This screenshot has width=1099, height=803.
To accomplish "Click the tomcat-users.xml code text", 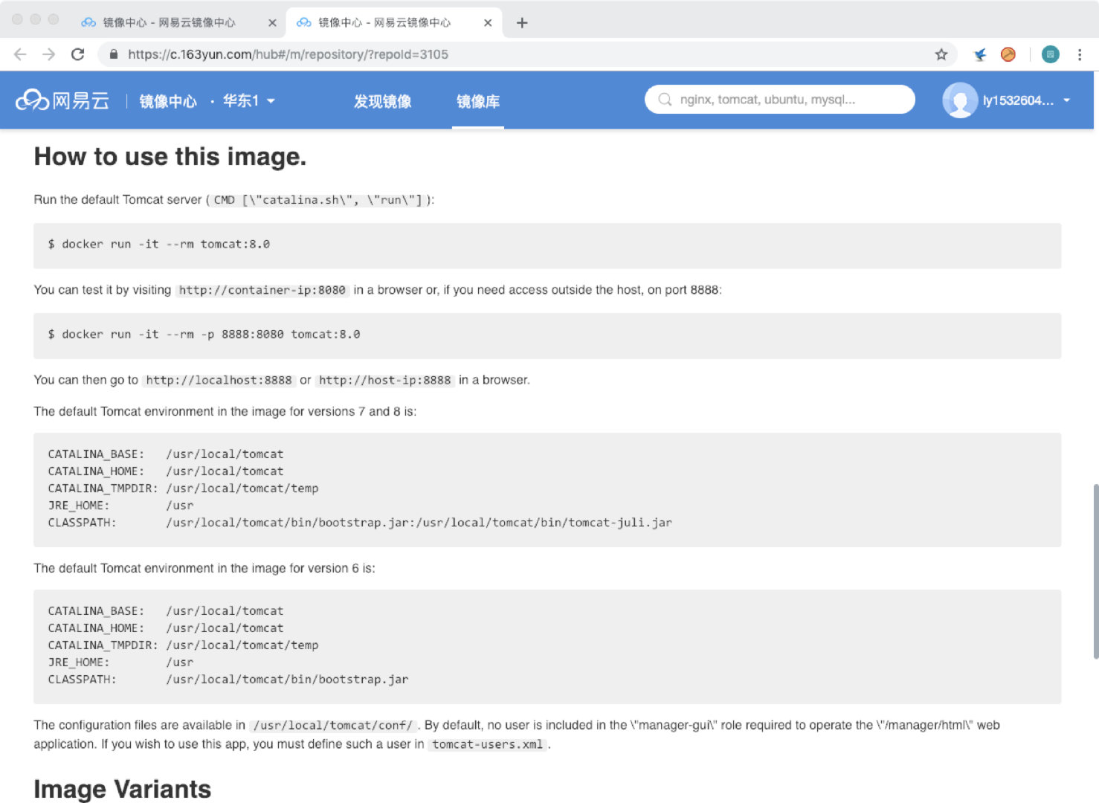I will click(x=488, y=744).
